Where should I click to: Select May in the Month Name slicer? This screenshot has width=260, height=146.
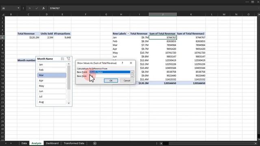pos(52,86)
